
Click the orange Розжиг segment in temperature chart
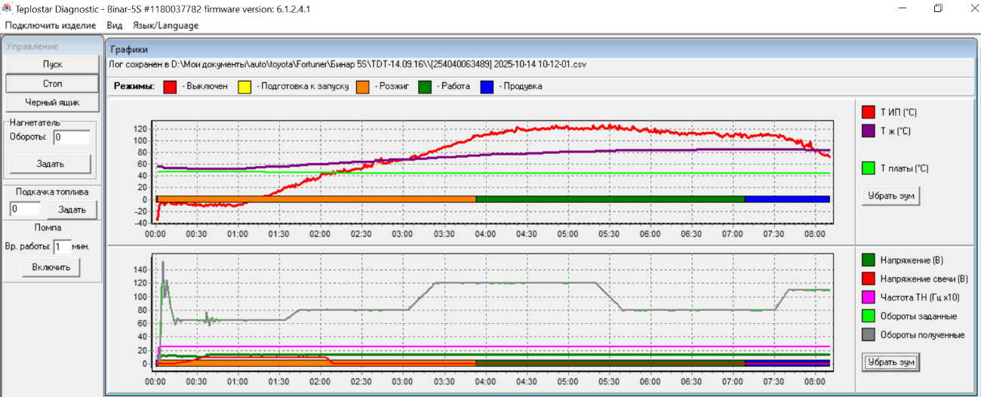(x=316, y=198)
